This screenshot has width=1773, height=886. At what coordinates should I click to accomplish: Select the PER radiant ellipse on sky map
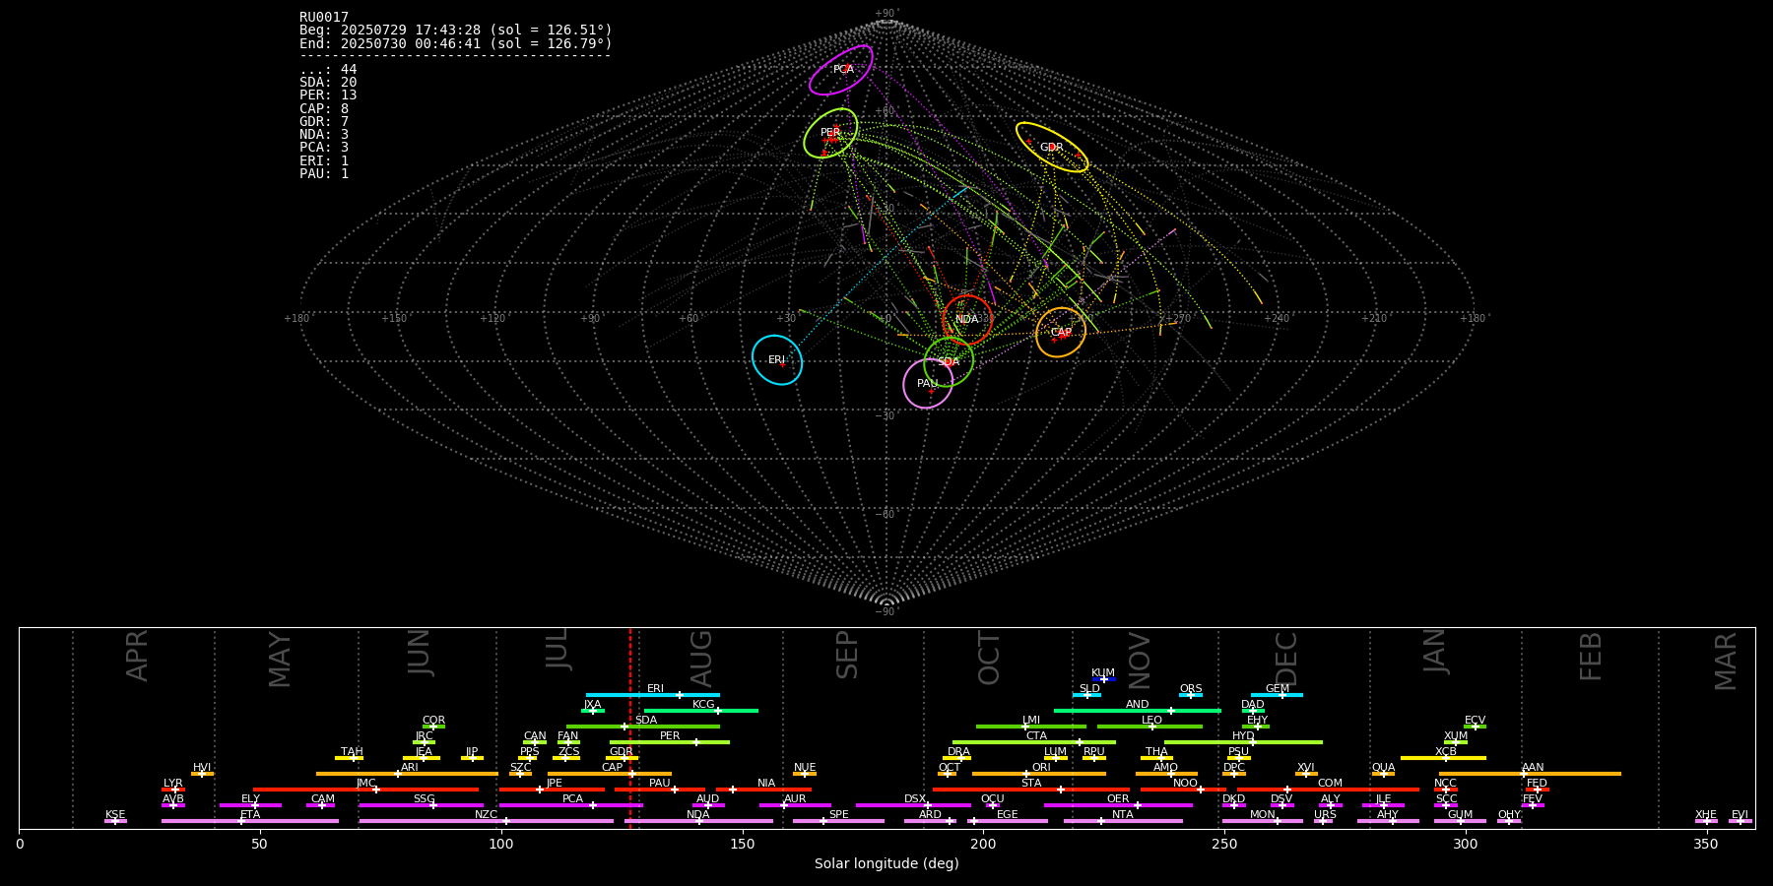click(x=830, y=133)
